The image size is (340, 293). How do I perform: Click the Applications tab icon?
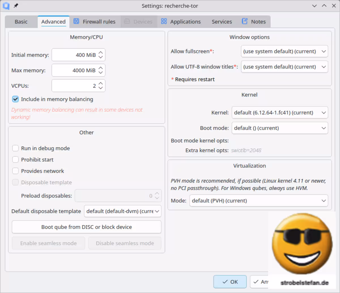(164, 21)
